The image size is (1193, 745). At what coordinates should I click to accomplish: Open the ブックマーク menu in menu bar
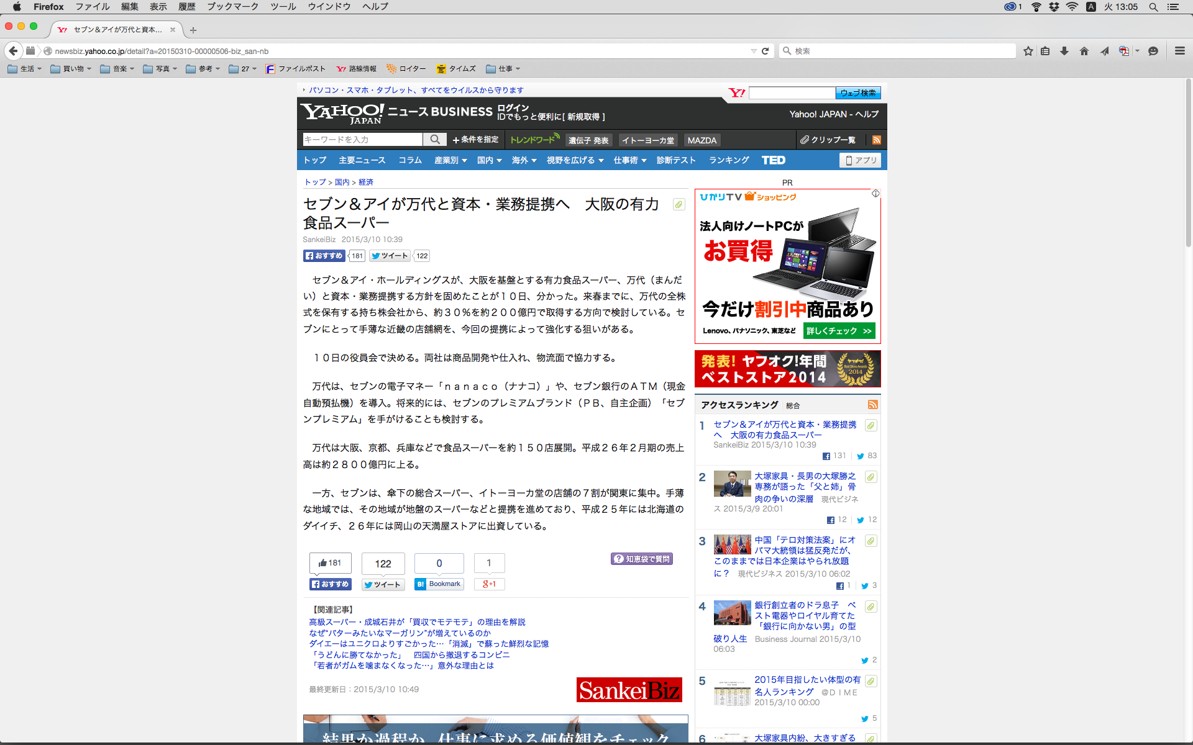coord(232,7)
